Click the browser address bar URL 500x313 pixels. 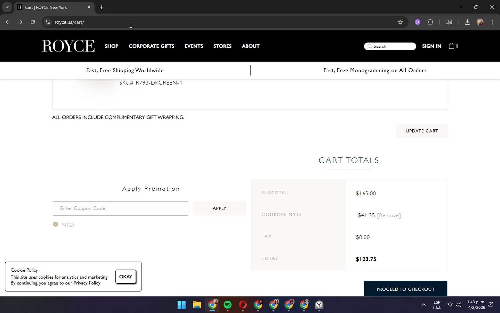69,22
